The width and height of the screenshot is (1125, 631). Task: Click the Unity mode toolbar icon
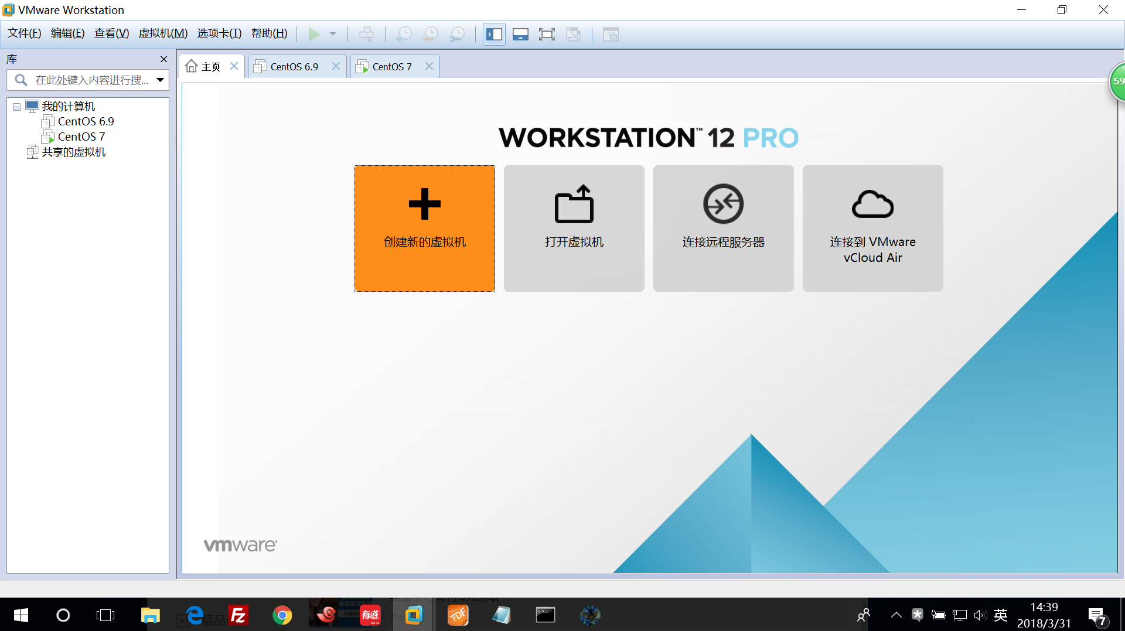pyautogui.click(x=573, y=34)
